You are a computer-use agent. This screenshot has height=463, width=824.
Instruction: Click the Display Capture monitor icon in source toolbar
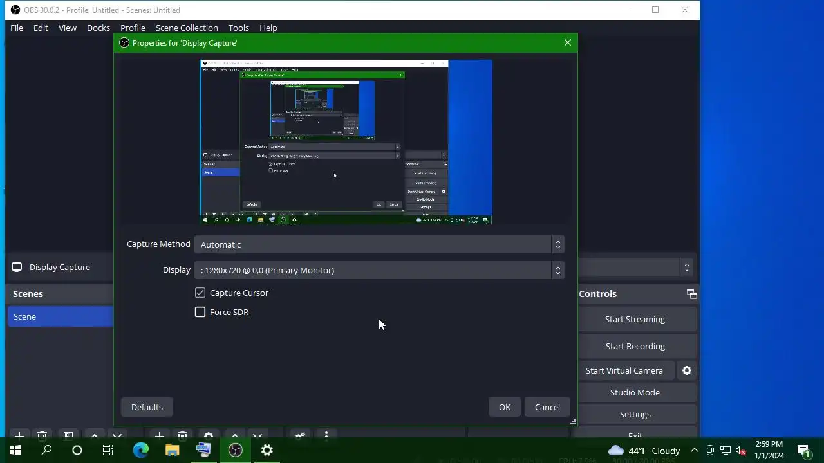pos(17,267)
